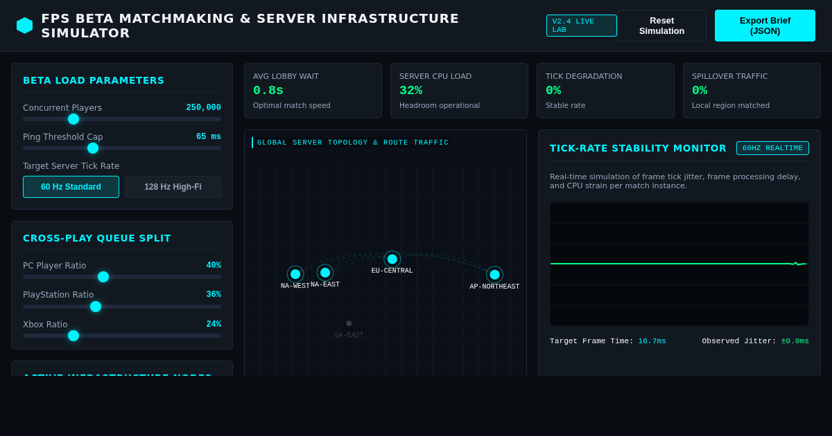Click the Target Server Tick Rate label

click(71, 166)
